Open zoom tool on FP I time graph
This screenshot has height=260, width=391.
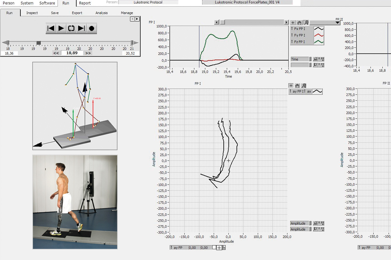pyautogui.click(x=306, y=23)
